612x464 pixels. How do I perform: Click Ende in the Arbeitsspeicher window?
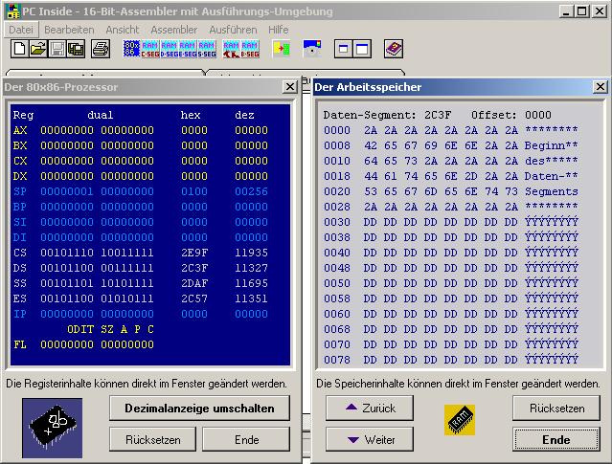[x=555, y=439]
